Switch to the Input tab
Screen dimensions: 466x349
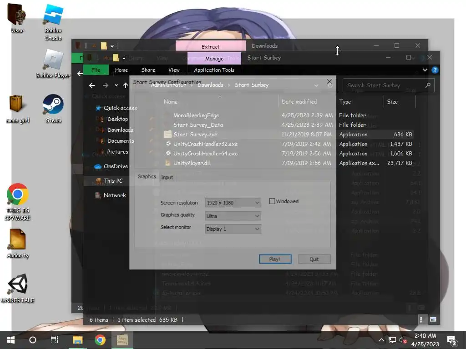click(x=167, y=178)
